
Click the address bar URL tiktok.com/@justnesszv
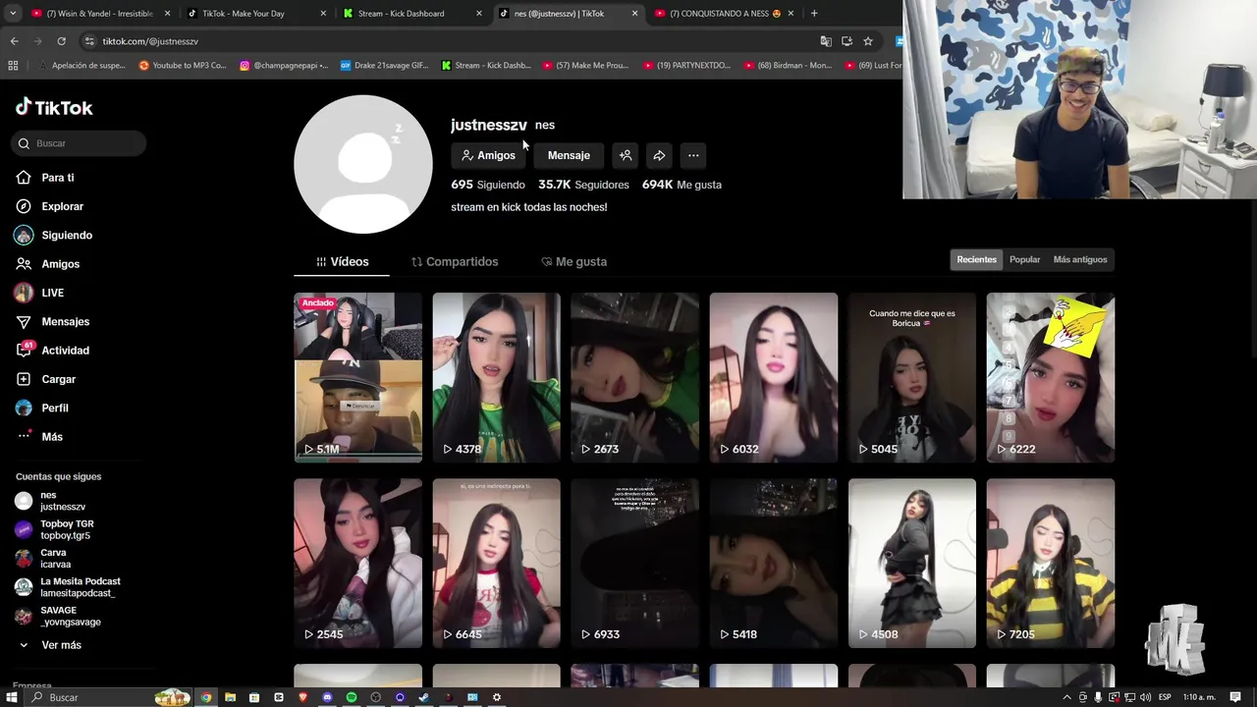click(x=150, y=41)
